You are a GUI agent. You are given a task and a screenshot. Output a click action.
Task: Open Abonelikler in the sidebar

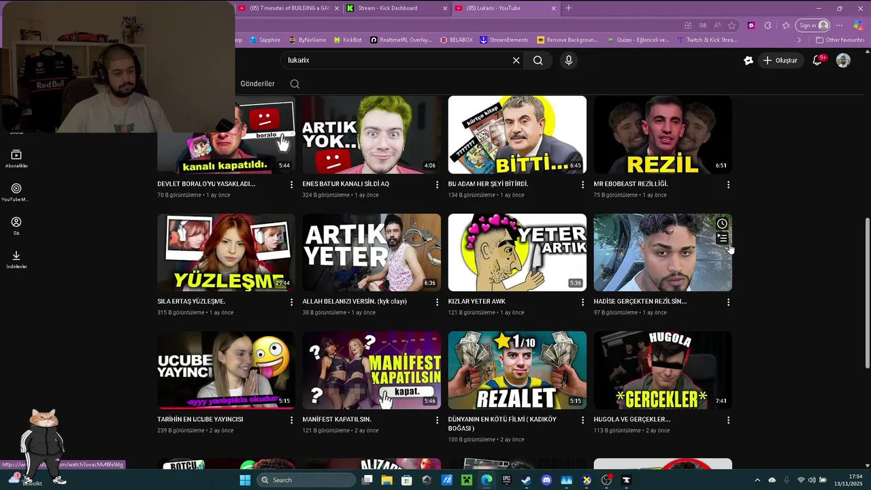click(x=16, y=159)
